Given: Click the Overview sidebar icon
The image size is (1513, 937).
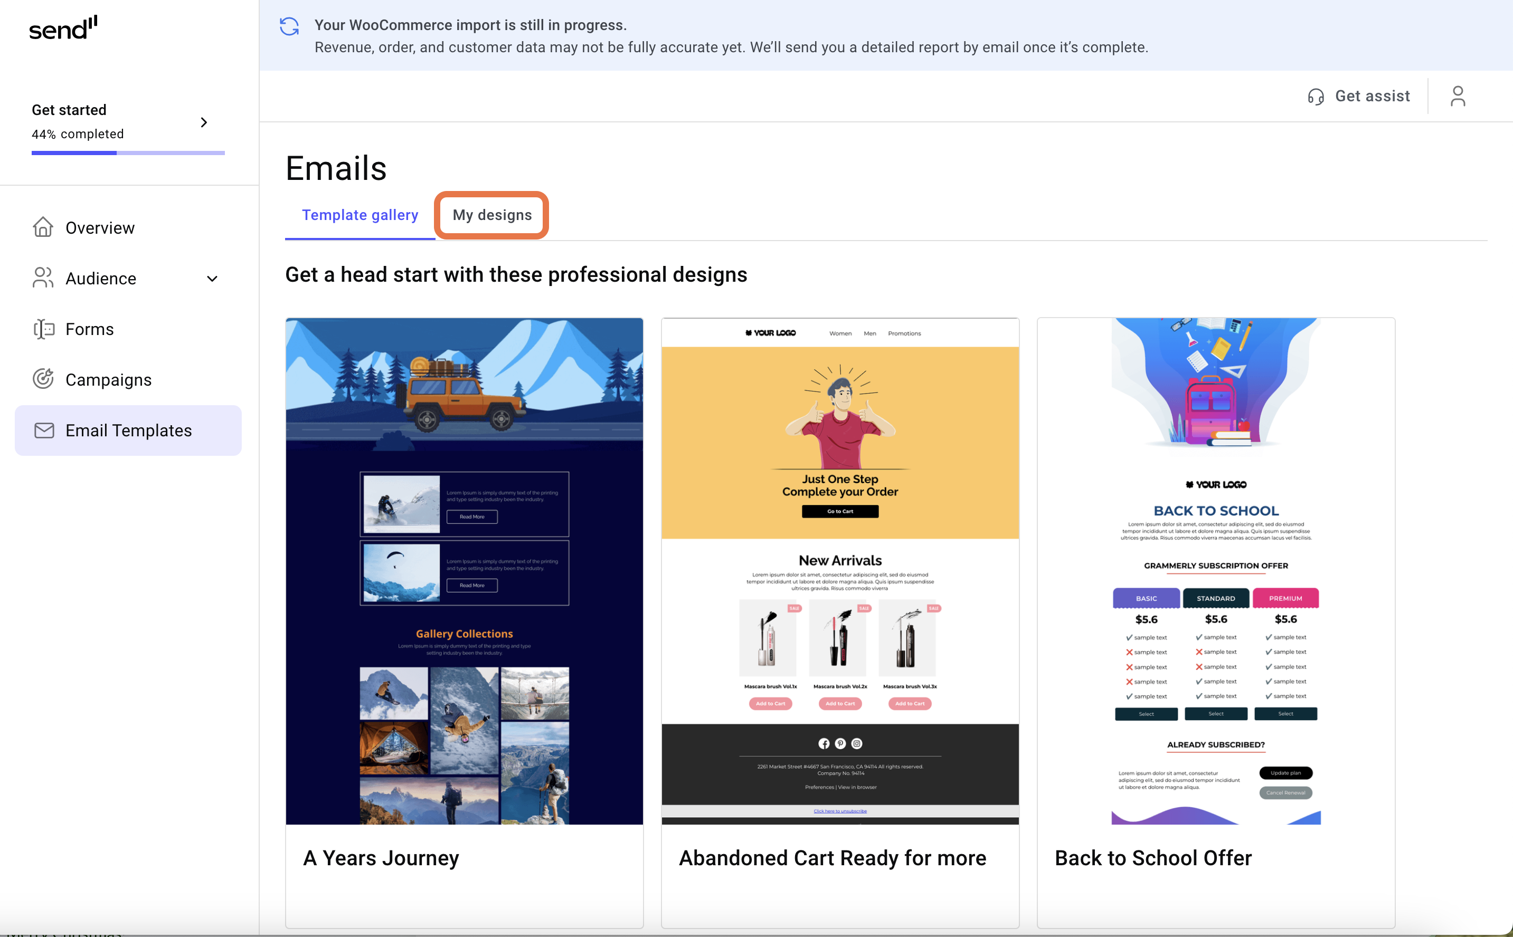Looking at the screenshot, I should tap(43, 227).
